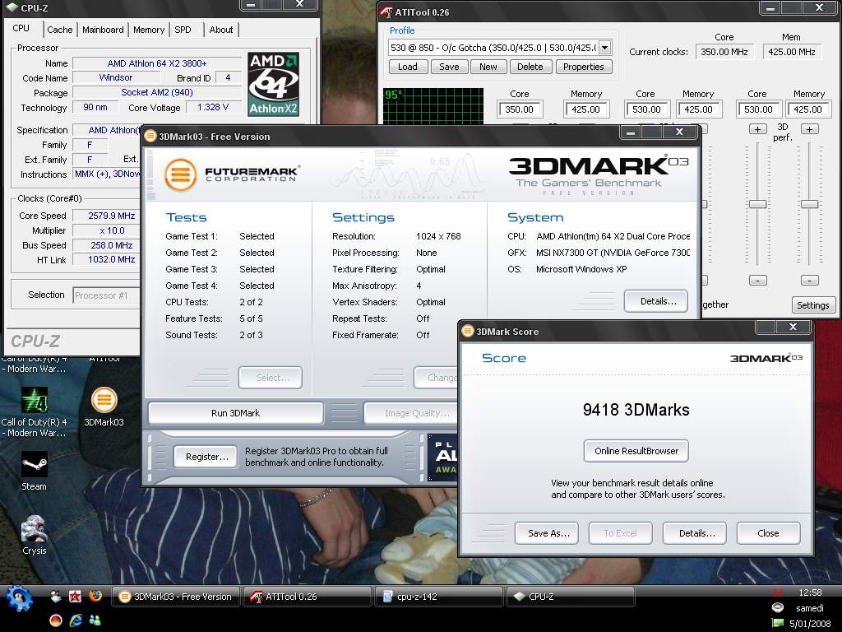Switch to ATITool 0.26 taskbar button

coord(308,597)
